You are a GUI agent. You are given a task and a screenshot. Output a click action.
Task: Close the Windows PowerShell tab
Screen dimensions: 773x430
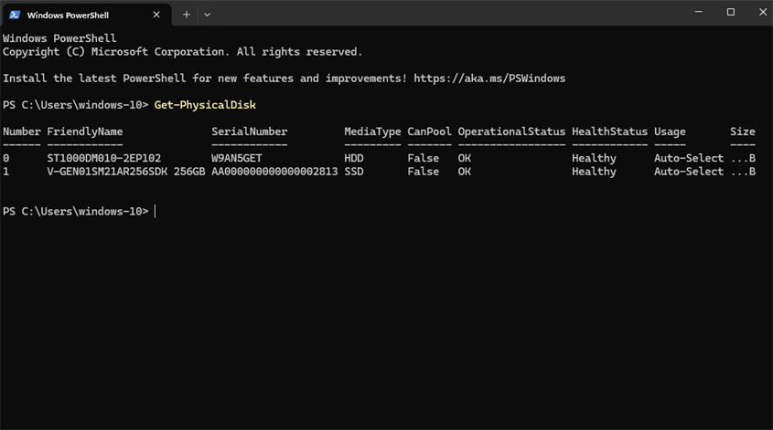[x=156, y=15]
